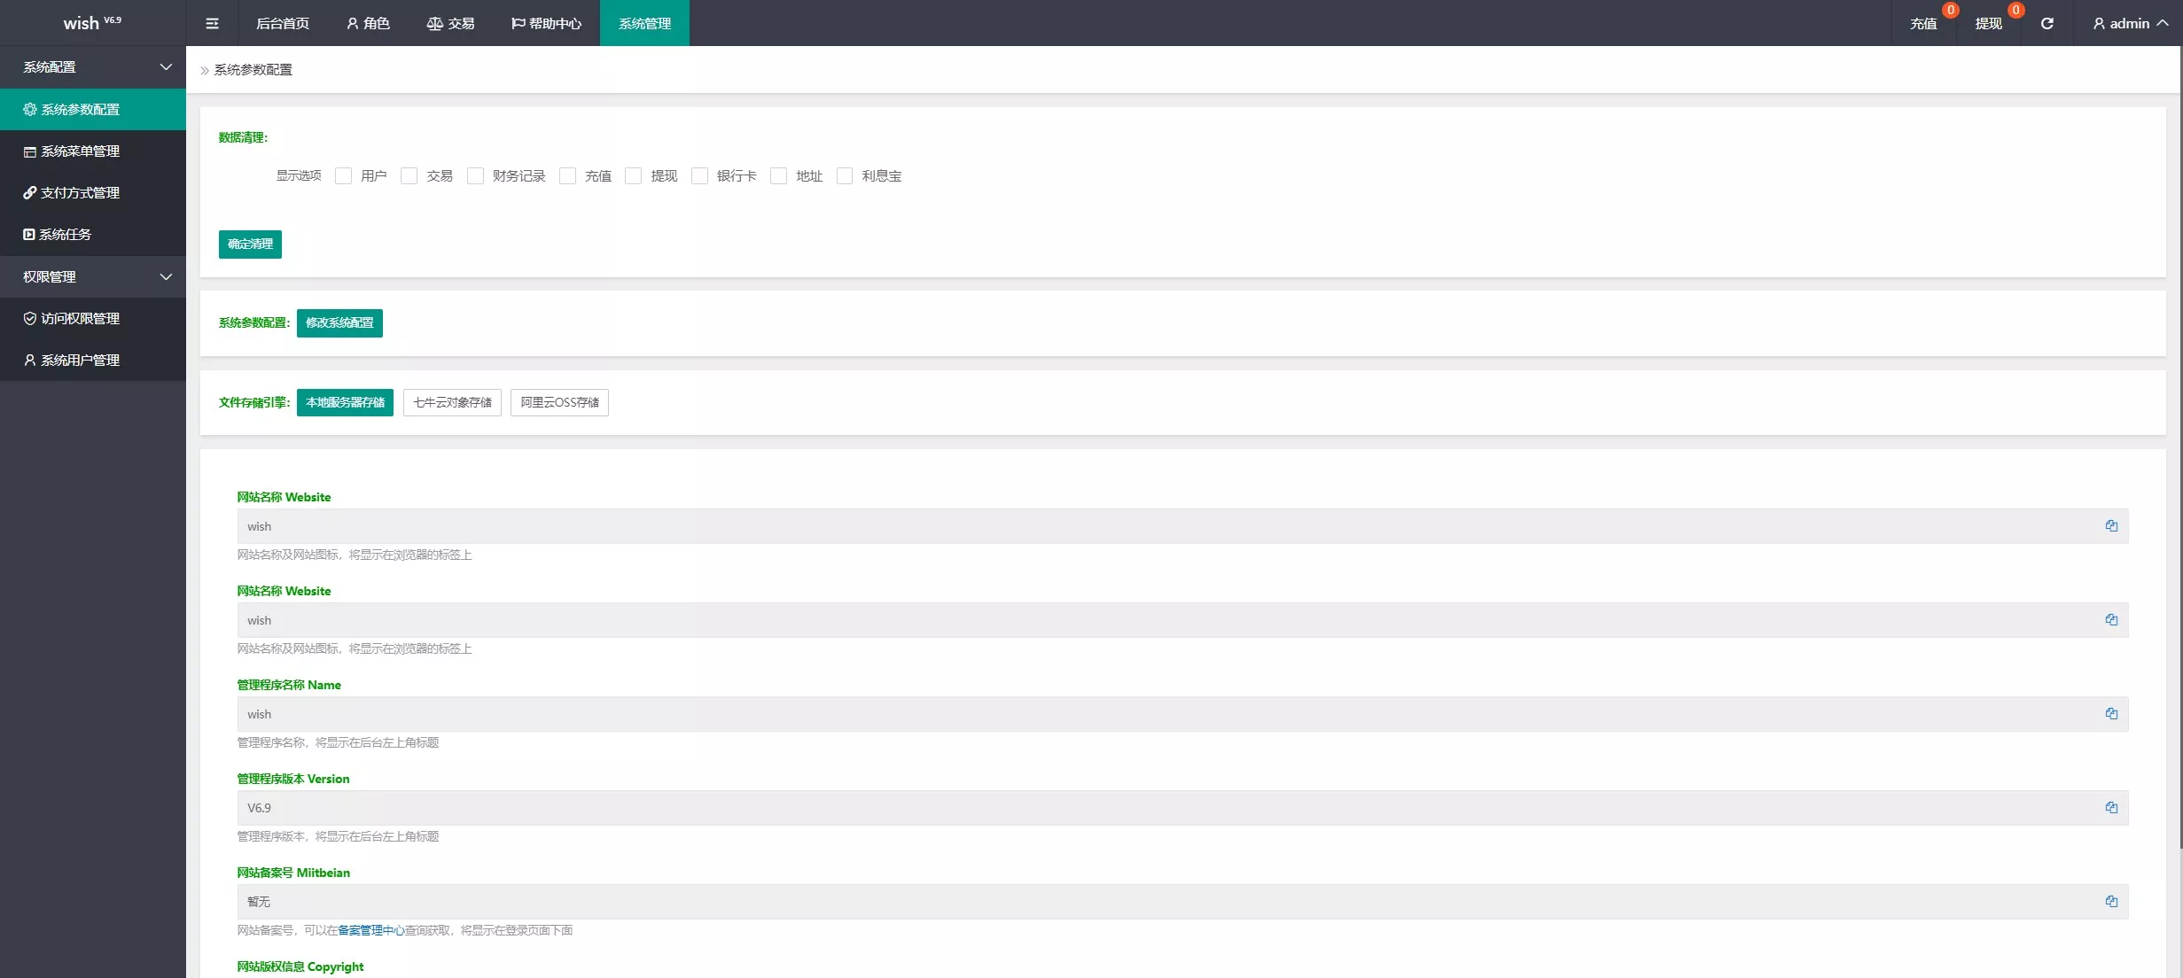Image resolution: width=2183 pixels, height=978 pixels.
Task: Open 提现 notifications in the top bar
Action: click(1988, 24)
